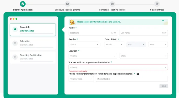179x98 pixels.
Task: Click the Teaching Certification badge icon
Action: 15,57
